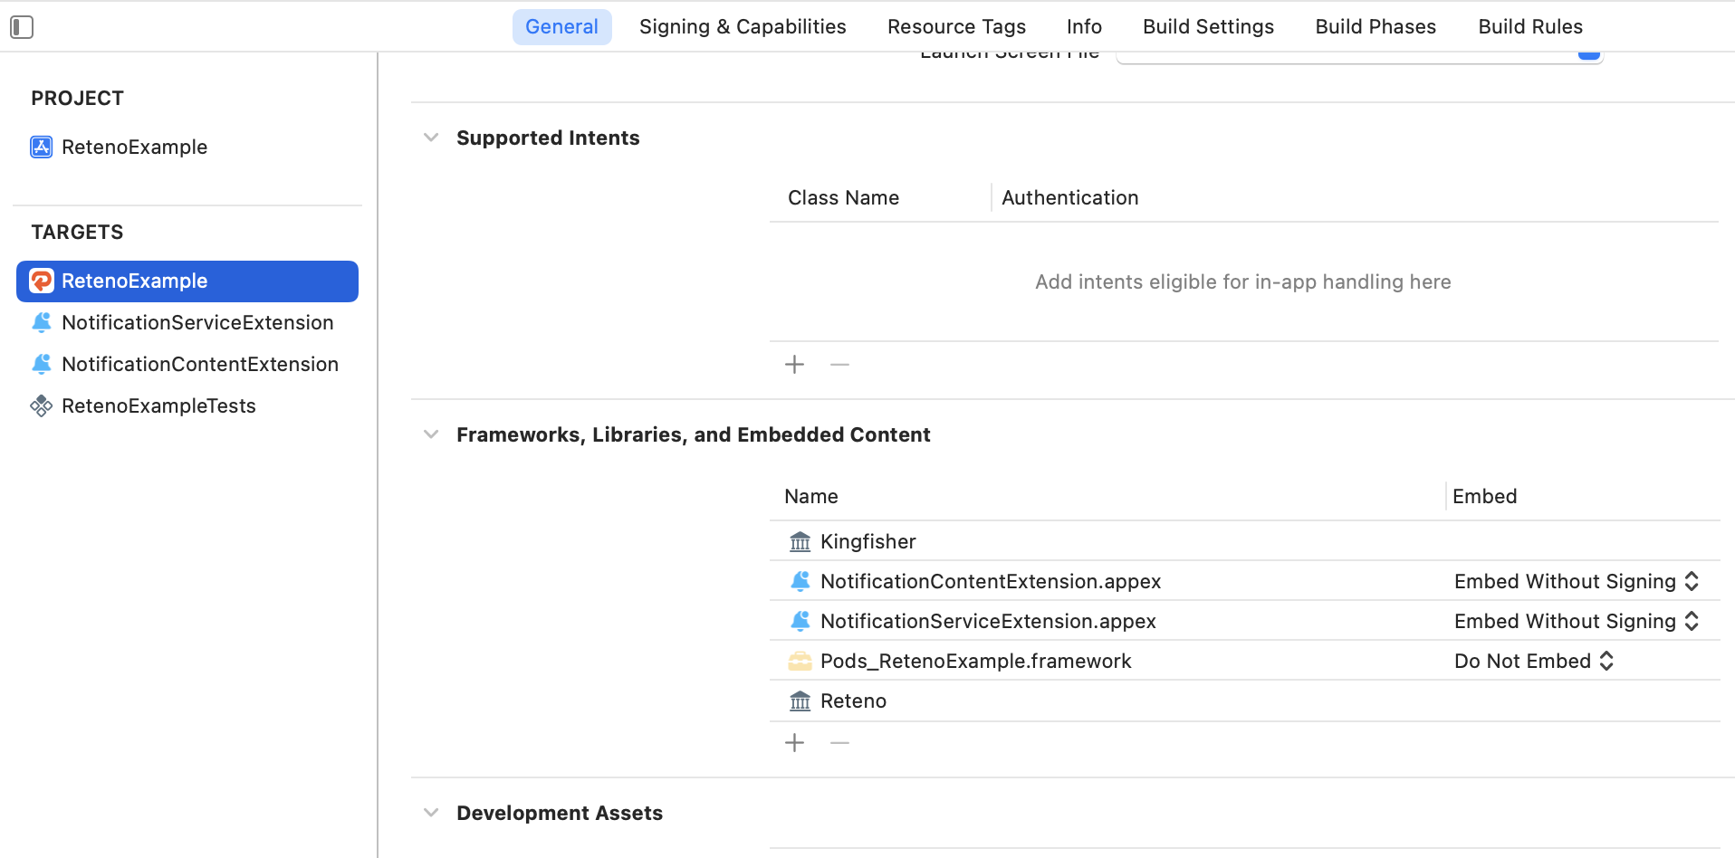Select the NotificationContentExtension target

(187, 364)
